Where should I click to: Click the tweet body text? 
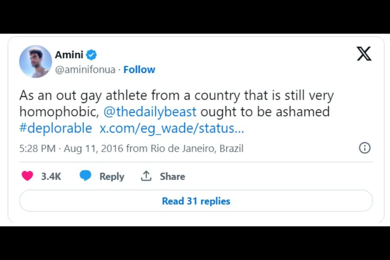173,96
